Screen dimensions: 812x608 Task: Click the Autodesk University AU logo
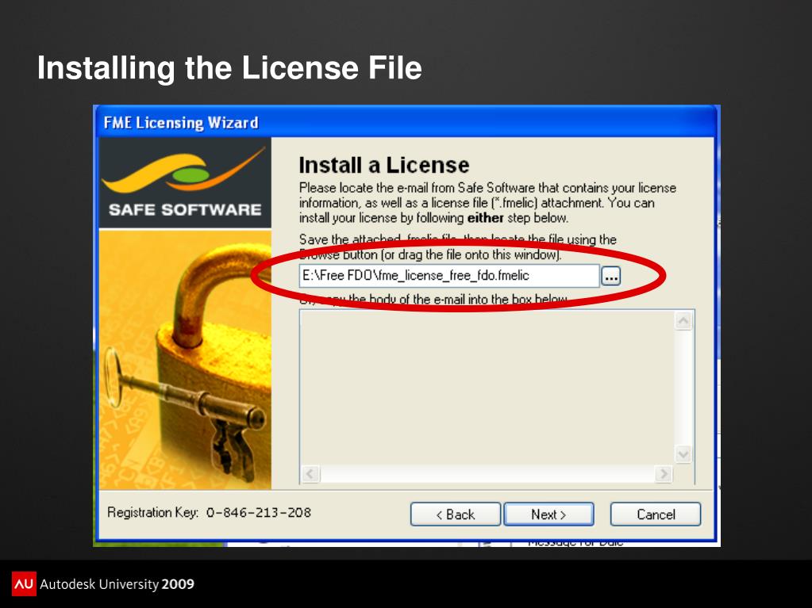24,583
